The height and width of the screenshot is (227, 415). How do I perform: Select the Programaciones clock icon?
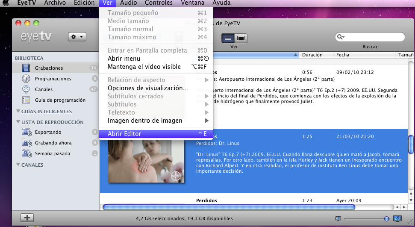[26, 79]
